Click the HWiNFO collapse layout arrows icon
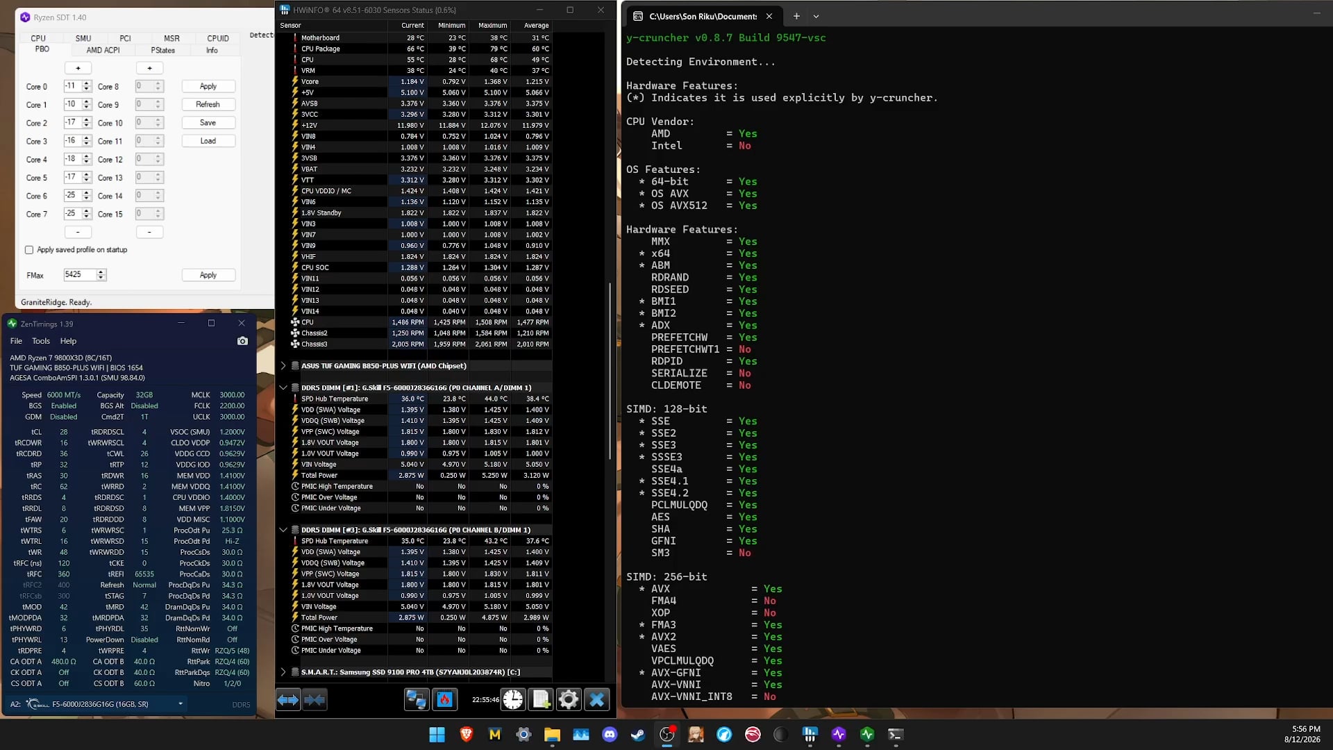 (315, 700)
